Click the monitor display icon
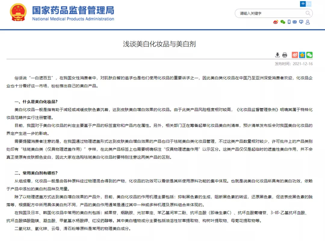This screenshot has height=241, width=325. point(301,22)
